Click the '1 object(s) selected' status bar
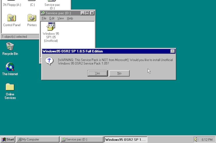This screenshot has width=216, height=143. [x=20, y=37]
